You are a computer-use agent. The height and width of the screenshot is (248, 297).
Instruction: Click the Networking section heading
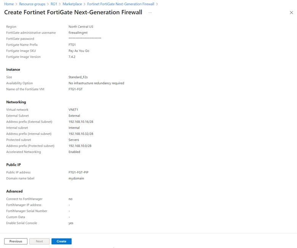point(16,102)
